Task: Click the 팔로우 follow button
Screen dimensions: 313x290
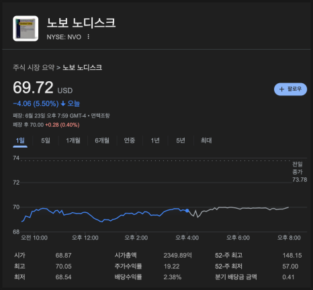Action: pos(290,89)
